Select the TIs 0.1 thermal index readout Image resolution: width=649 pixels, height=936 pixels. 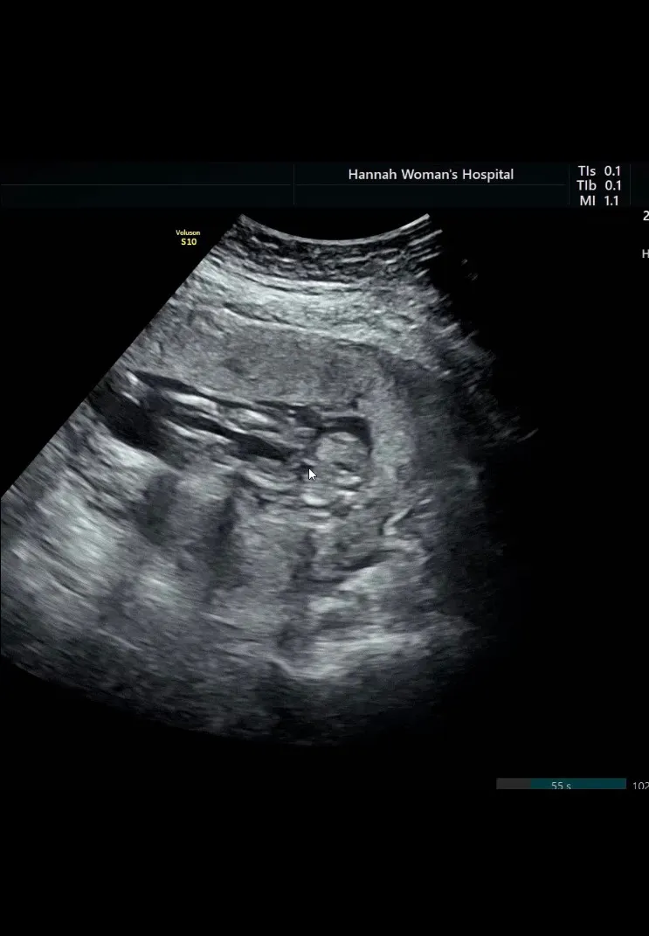click(599, 171)
